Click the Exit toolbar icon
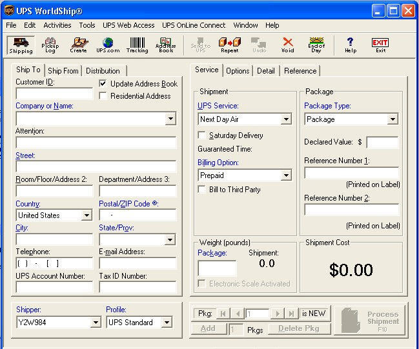The height and width of the screenshot is (349, 419). (x=380, y=45)
